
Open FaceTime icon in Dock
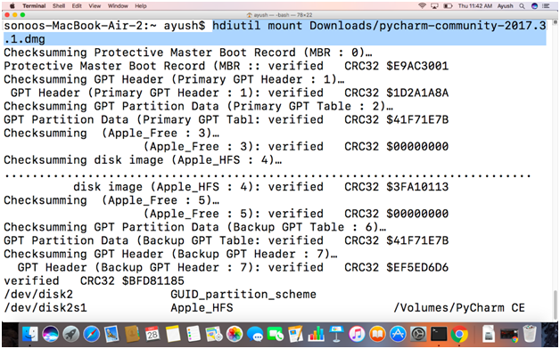(276, 334)
